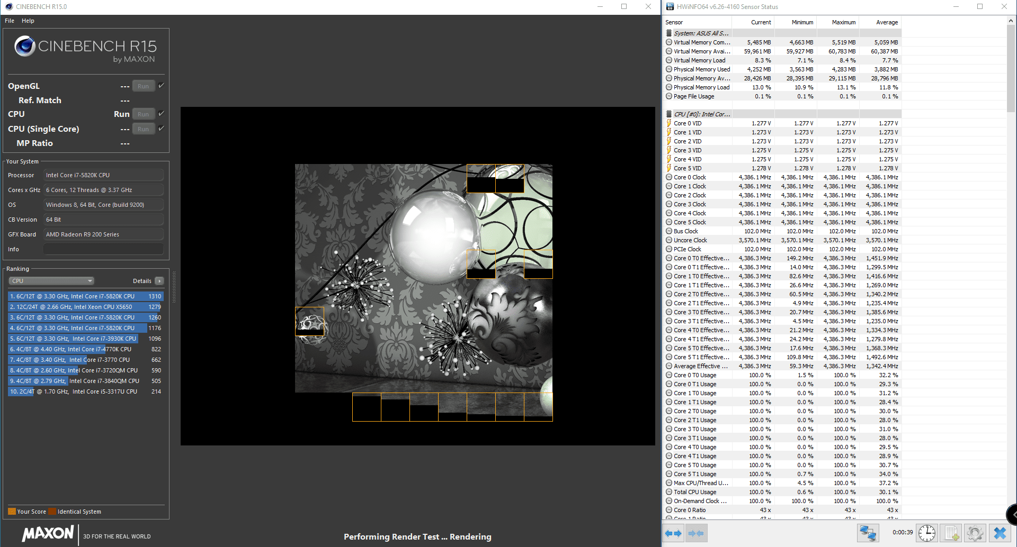Screen dimensions: 1017x547
Task: Select the Intel Core i5-3317U ranking row
Action: click(x=85, y=391)
